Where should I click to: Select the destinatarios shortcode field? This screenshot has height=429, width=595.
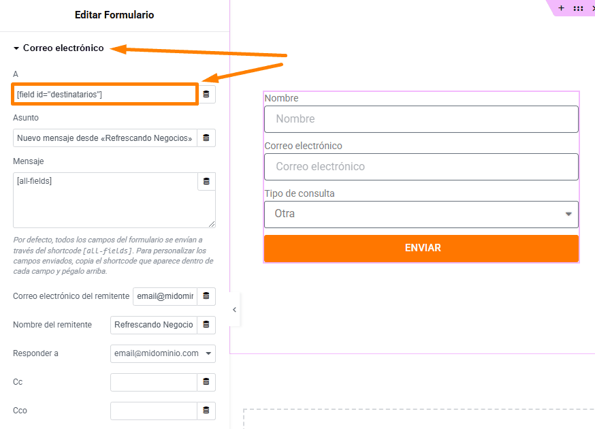click(x=105, y=94)
